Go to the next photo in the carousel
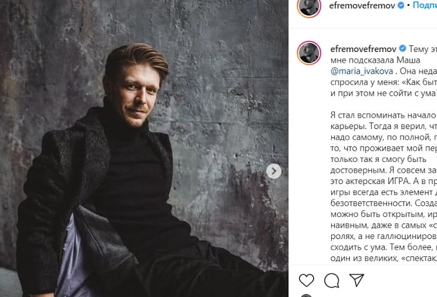 [x=274, y=172]
